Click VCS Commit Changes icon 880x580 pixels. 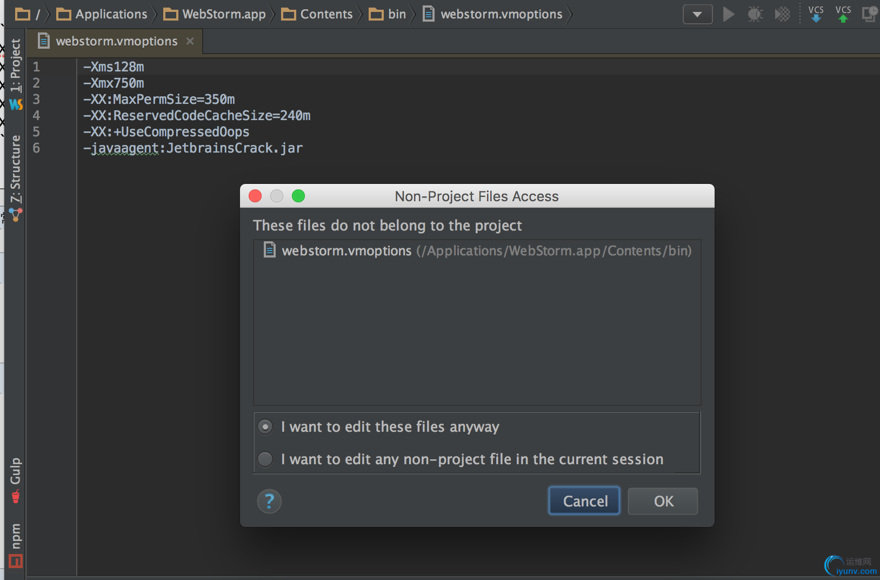843,14
